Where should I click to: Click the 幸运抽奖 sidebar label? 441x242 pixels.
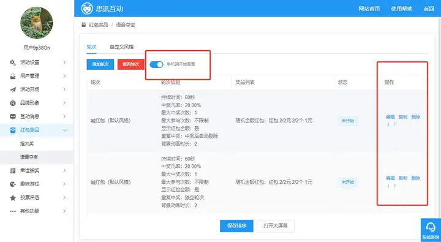point(29,170)
